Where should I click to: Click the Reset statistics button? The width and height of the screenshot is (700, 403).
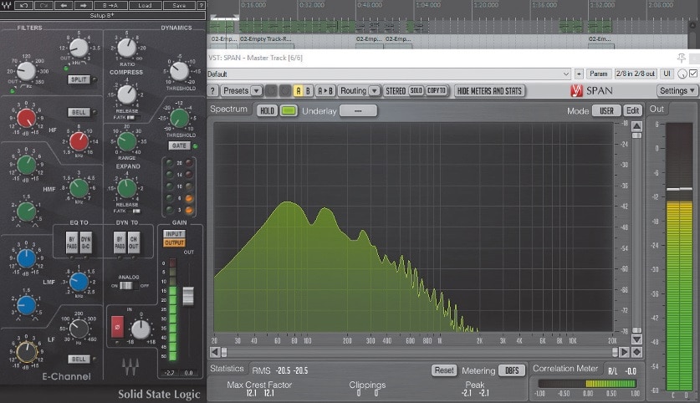point(444,370)
